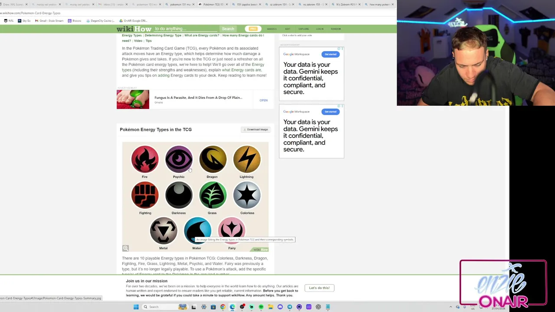Click 'Get started' on top Google Workspace ad
Screen dimensions: 555x312
point(330,54)
